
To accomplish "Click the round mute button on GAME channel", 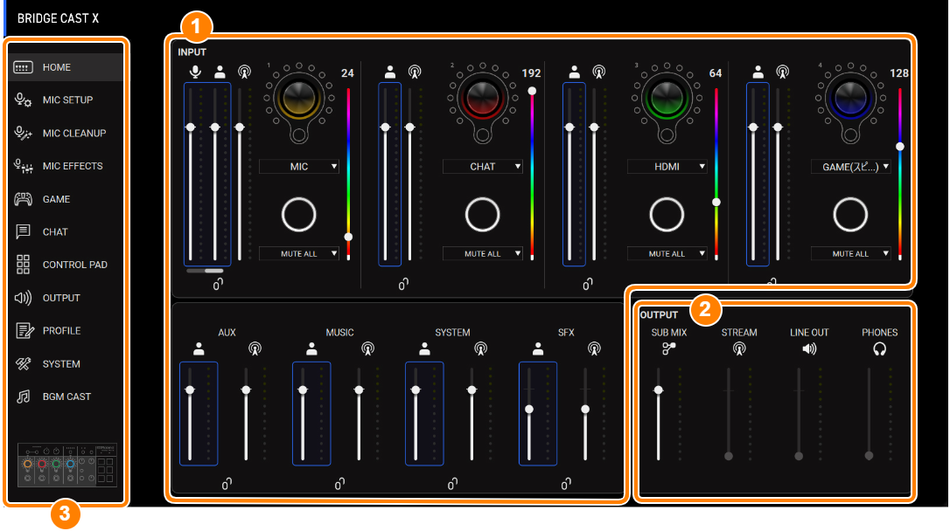I will (x=850, y=214).
